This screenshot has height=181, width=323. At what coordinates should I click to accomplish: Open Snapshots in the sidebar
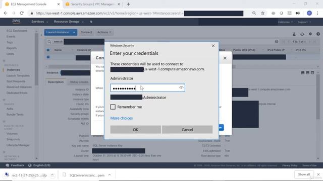13,139
